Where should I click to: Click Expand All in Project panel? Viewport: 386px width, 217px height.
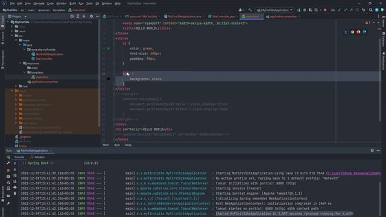tap(78, 16)
